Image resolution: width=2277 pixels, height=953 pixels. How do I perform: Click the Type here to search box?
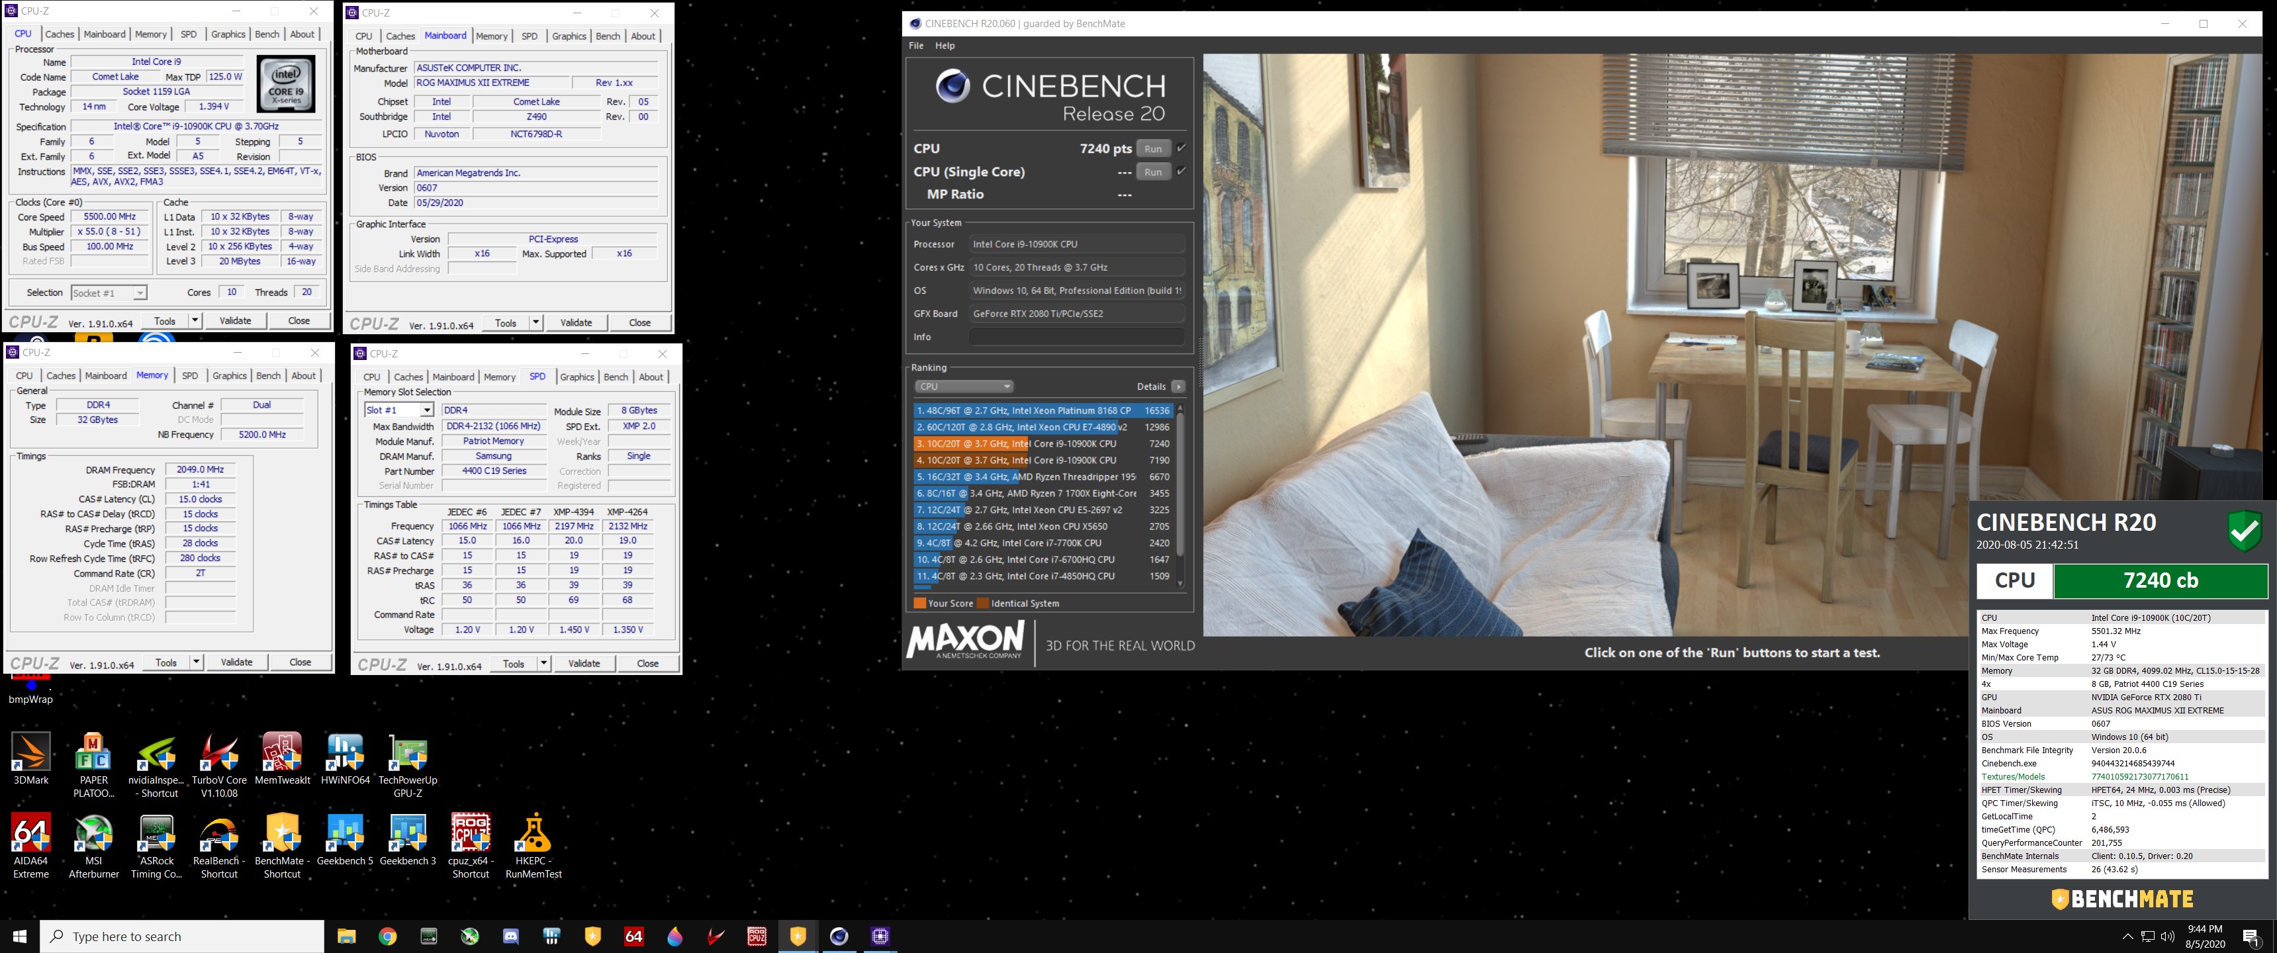(182, 936)
